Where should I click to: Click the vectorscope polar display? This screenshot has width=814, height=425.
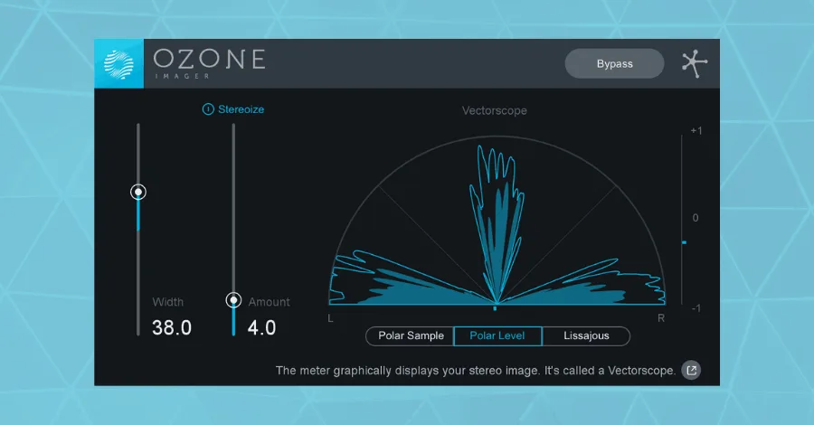click(497, 221)
